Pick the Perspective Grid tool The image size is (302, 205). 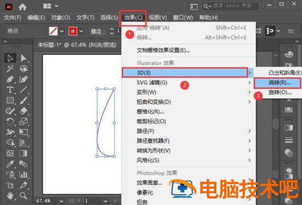pyautogui.click(x=24, y=143)
